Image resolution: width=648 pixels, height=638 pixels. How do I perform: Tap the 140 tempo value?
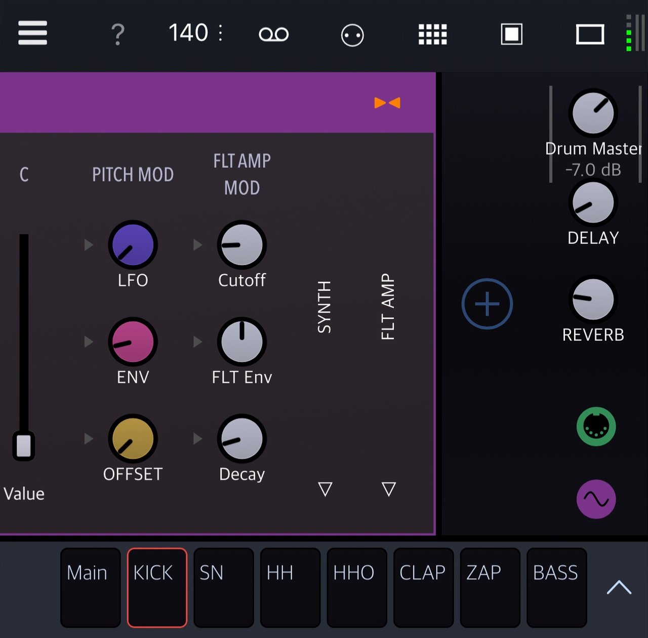tap(188, 33)
